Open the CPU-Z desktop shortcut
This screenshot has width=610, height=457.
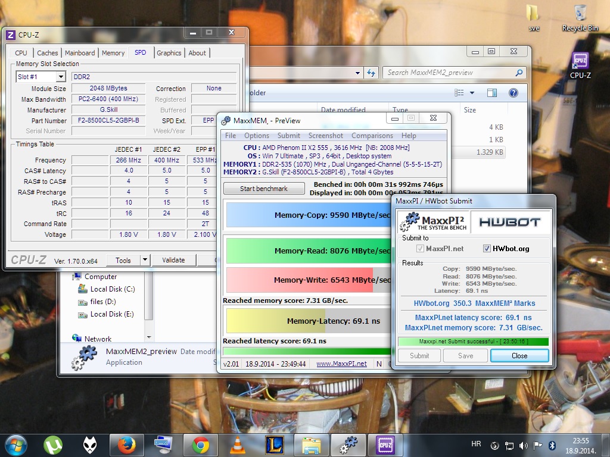point(580,65)
